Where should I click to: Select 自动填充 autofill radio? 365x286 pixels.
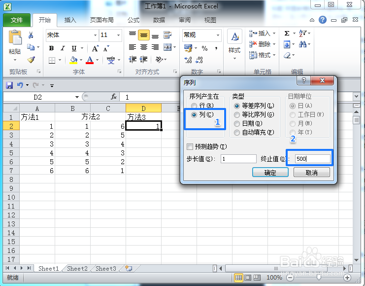click(x=237, y=133)
